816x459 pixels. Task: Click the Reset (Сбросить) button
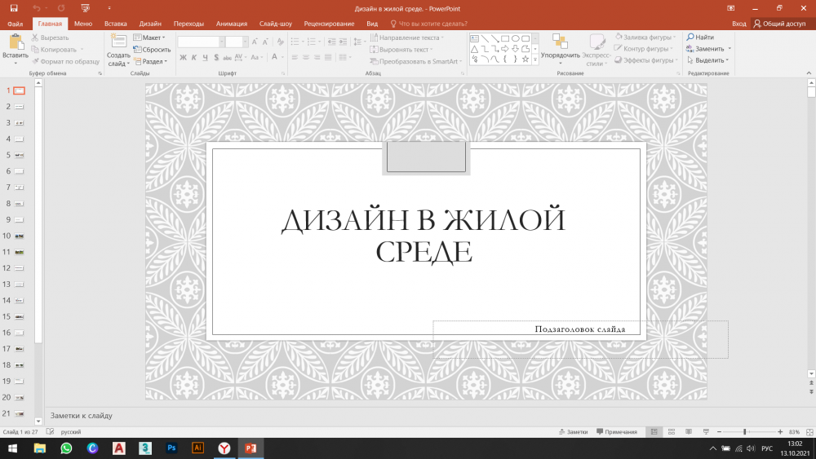[x=152, y=49]
